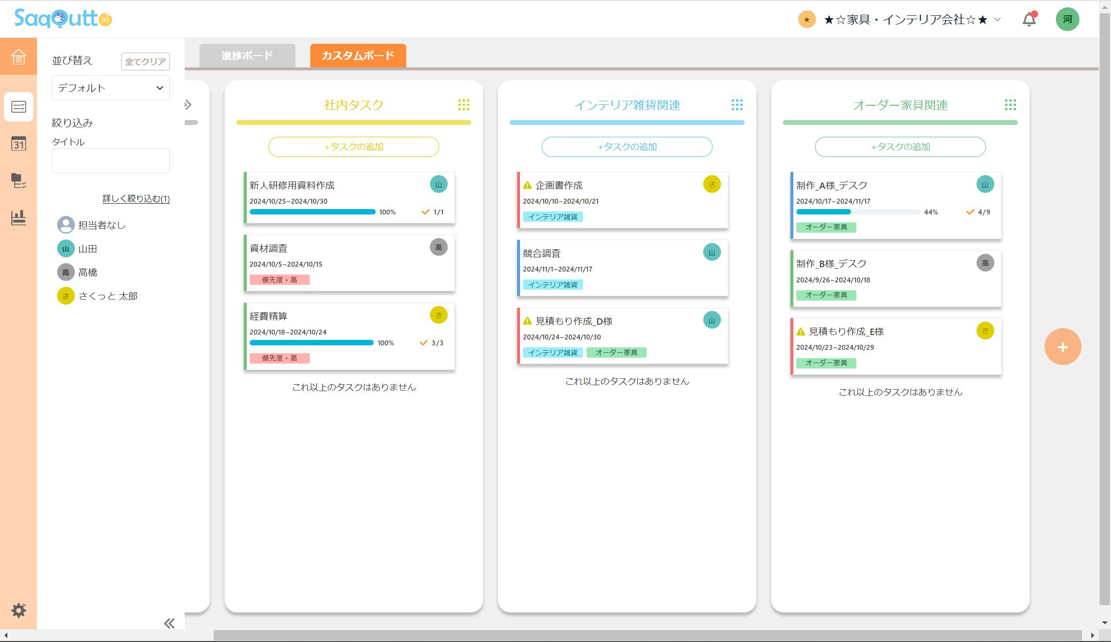Image resolution: width=1111 pixels, height=642 pixels.
Task: Toggle 担当者なし assignee filter
Action: pyautogui.click(x=101, y=225)
